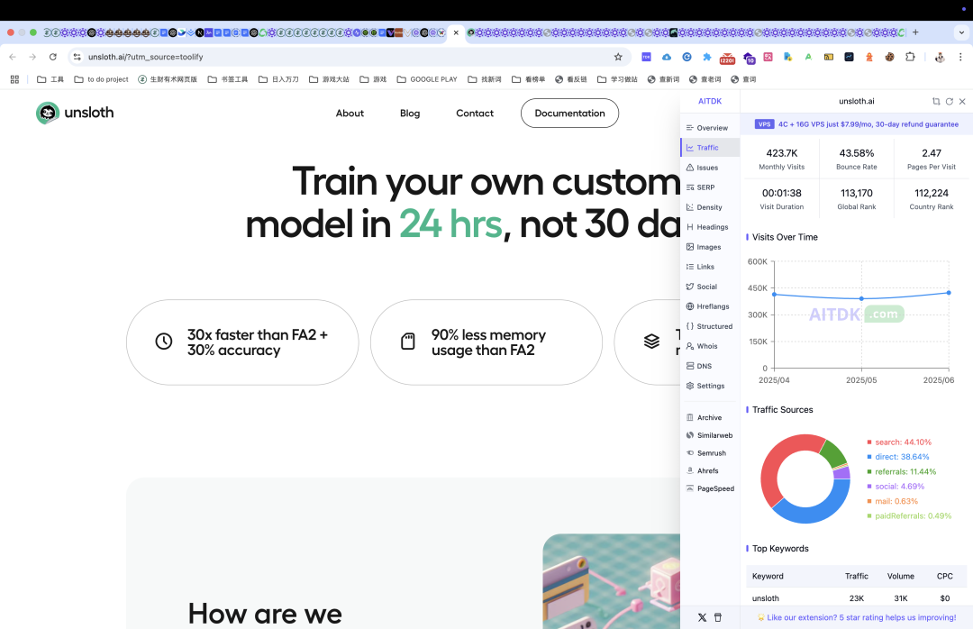Click the 'unsloth' keyword row
This screenshot has height=629, width=973.
857,598
